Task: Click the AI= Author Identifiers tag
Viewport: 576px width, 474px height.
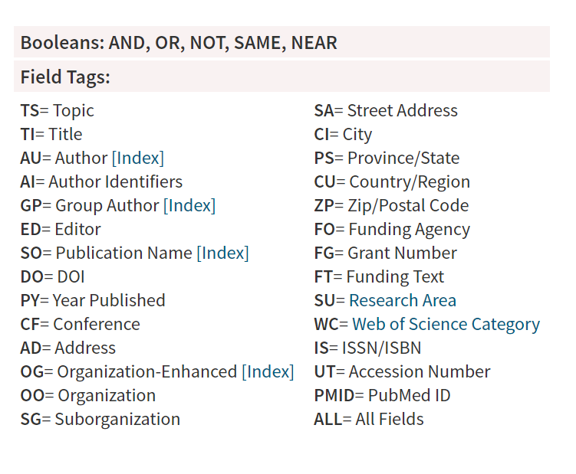Action: click(101, 182)
